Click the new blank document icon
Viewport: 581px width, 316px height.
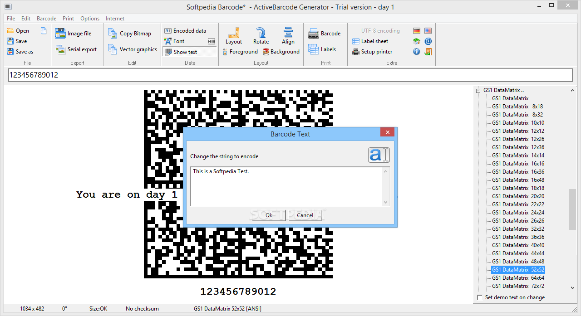(44, 31)
